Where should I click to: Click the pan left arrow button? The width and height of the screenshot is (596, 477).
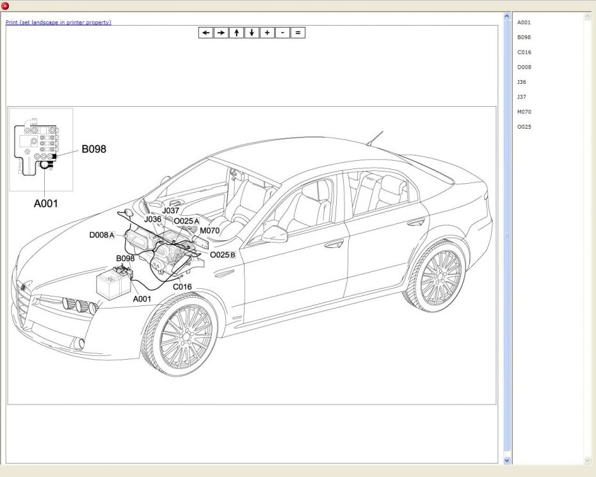[x=205, y=33]
